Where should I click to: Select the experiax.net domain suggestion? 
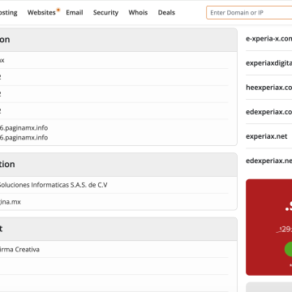266,136
